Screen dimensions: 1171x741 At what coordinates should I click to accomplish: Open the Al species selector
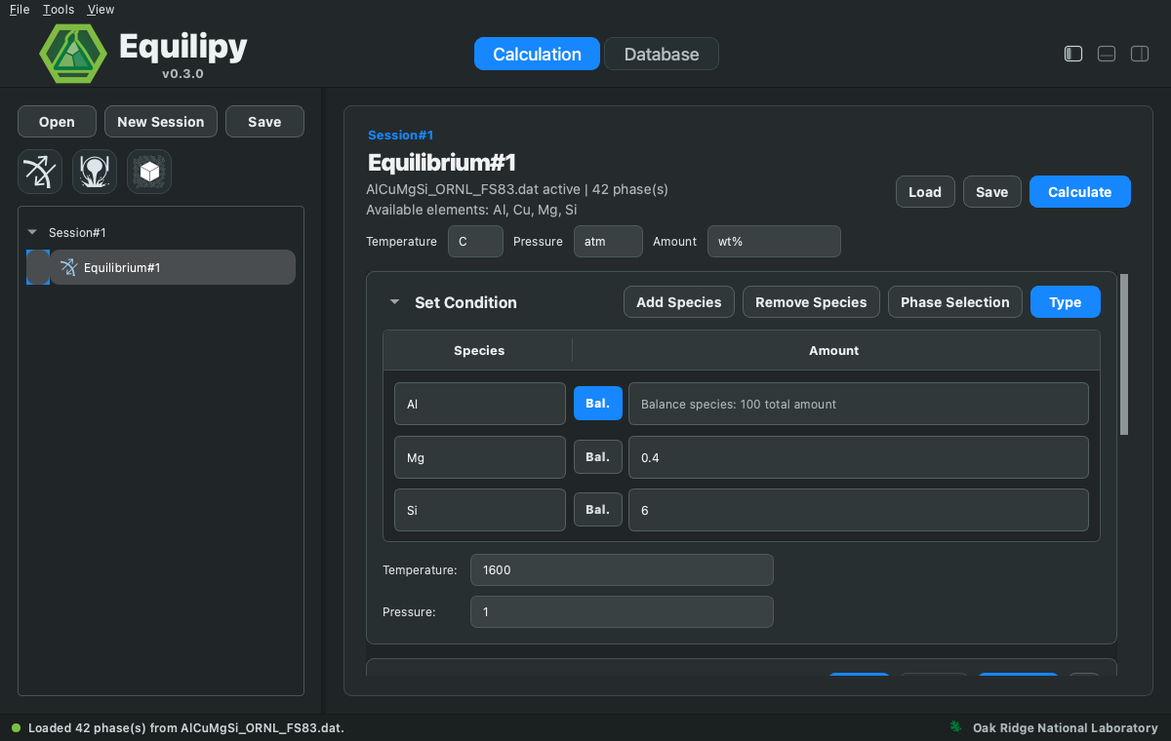tap(480, 404)
